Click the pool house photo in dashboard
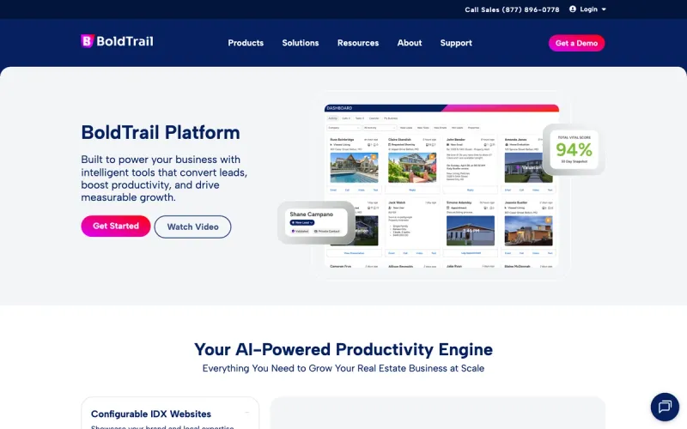The width and height of the screenshot is (687, 429). point(354,167)
